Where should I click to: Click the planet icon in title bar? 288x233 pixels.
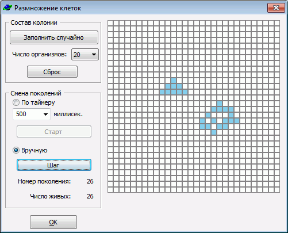point(7,7)
